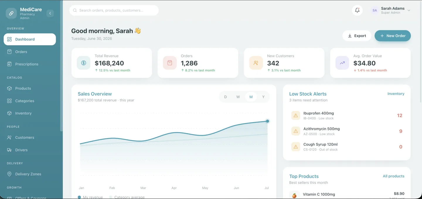Click the Delivery Zones pin icon
Screen dimensions: 422x199
9,174
